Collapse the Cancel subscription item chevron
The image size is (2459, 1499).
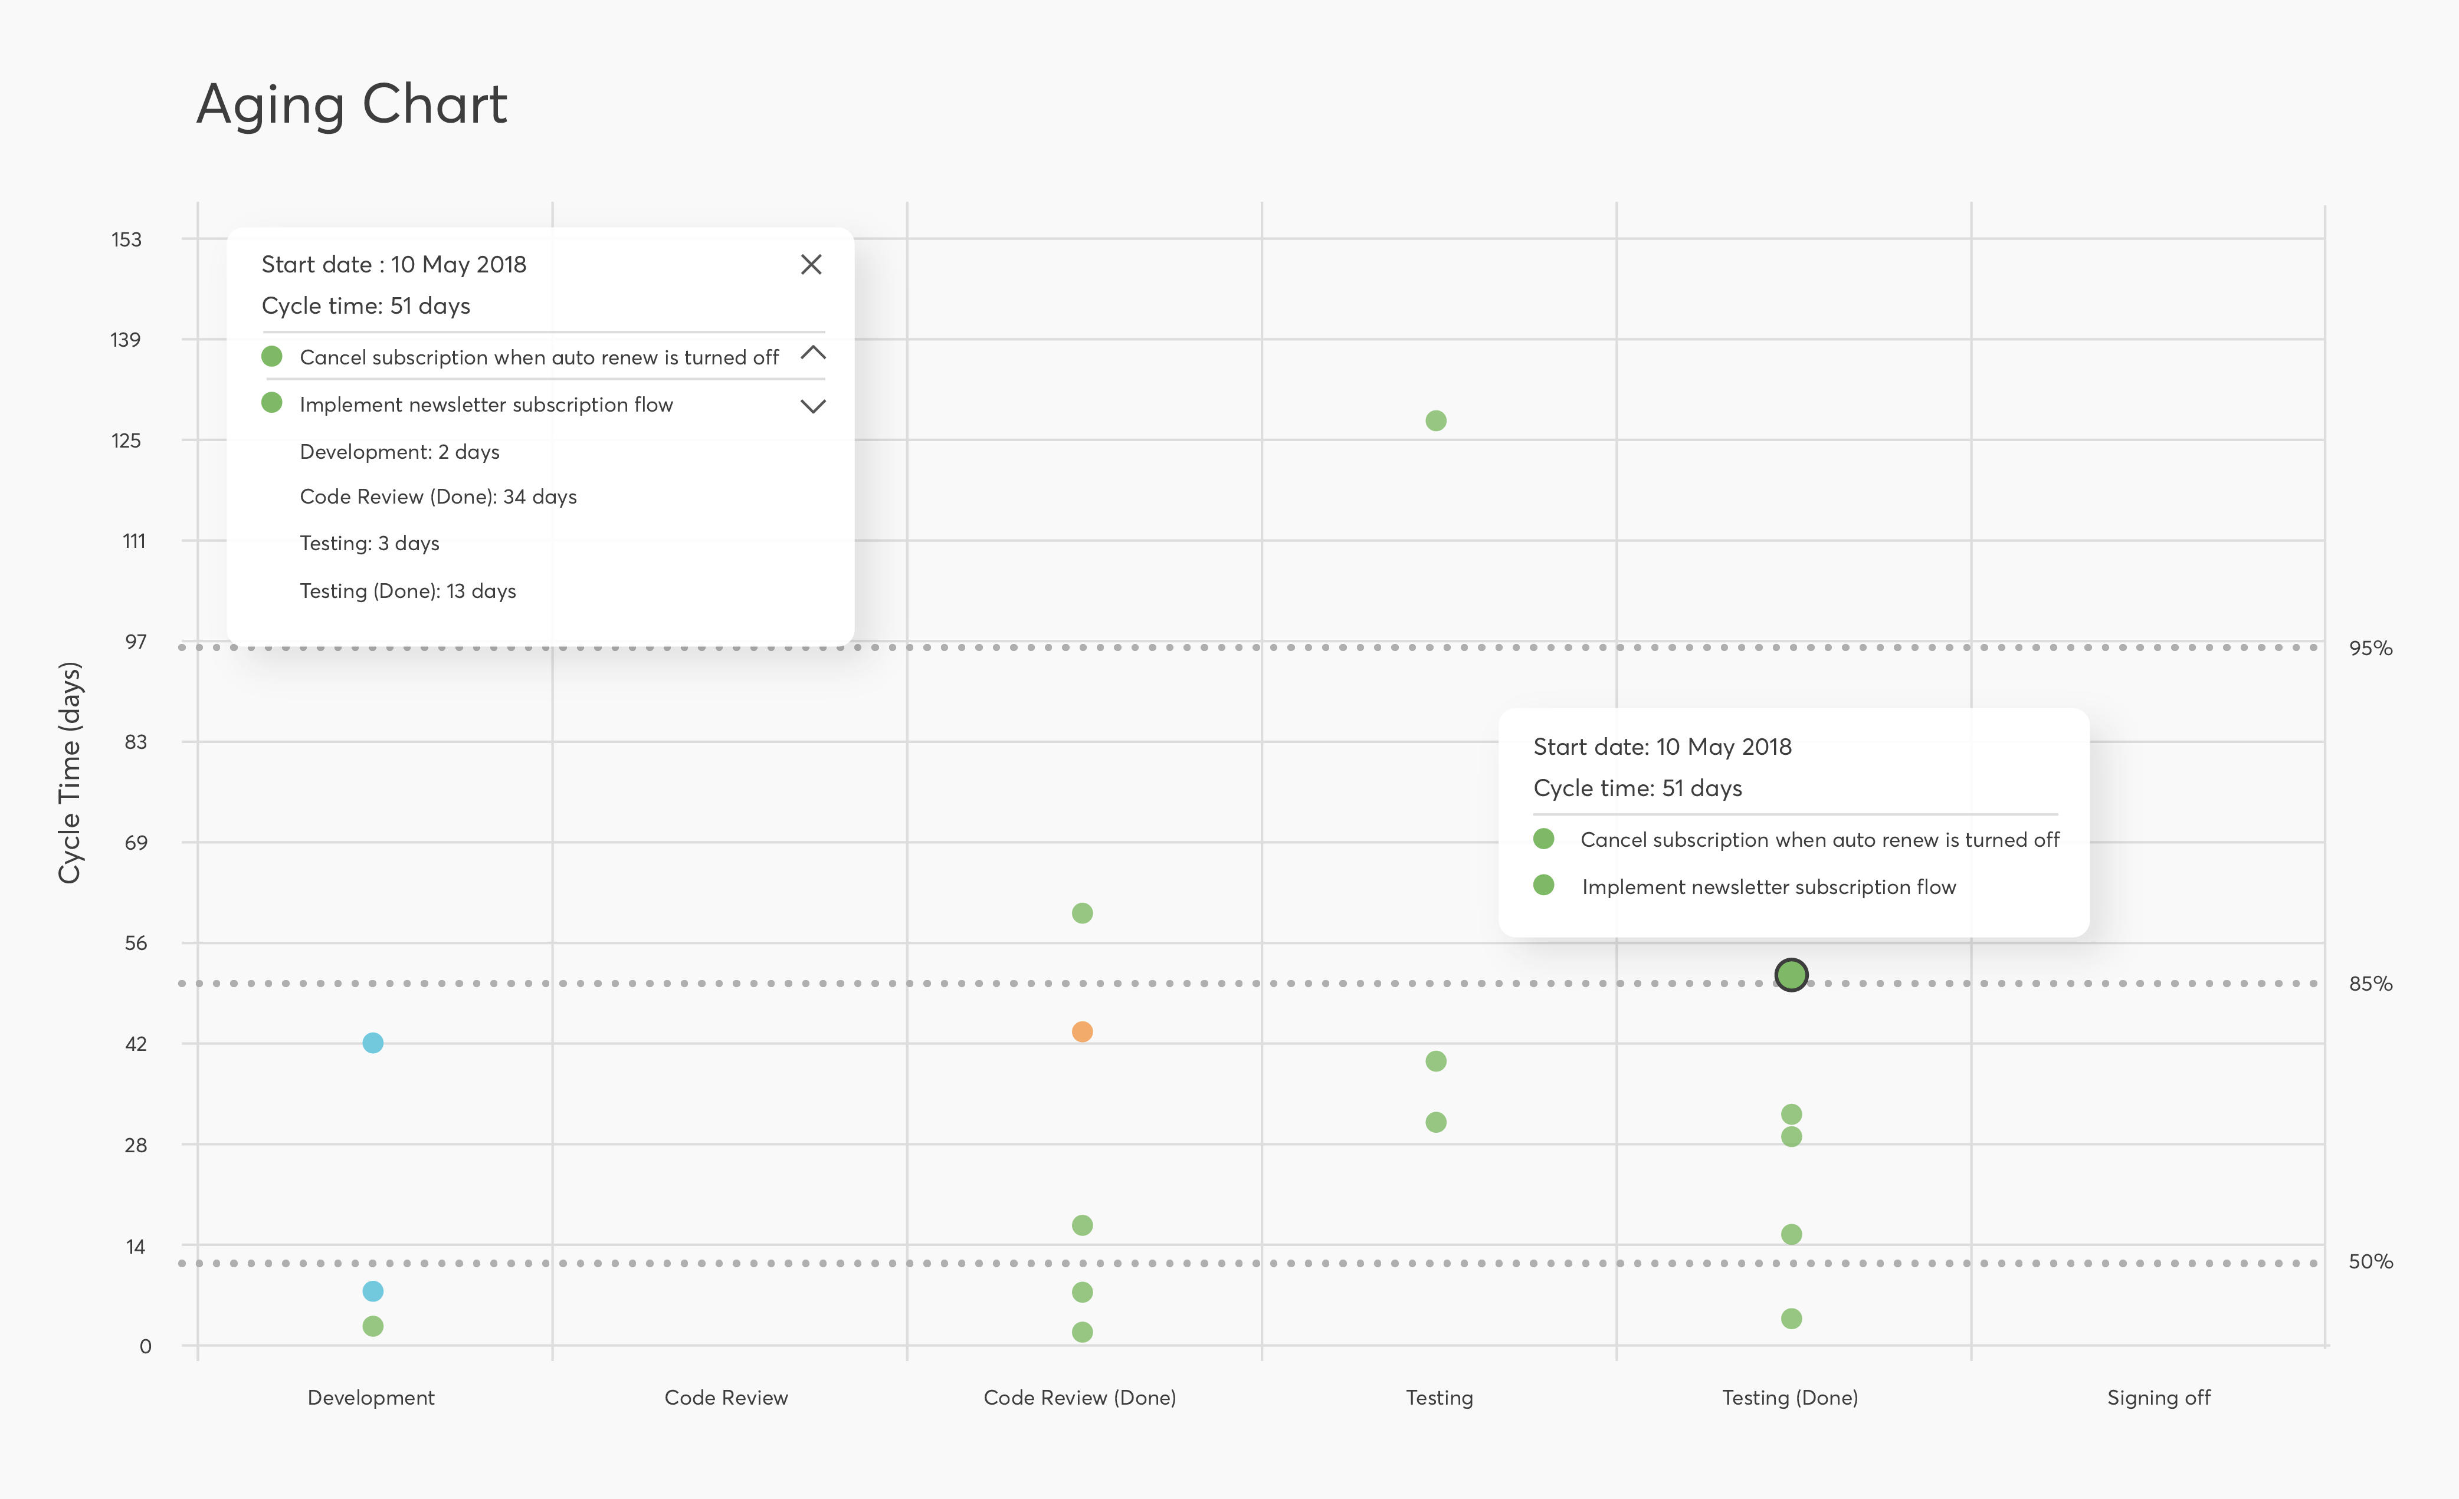tap(814, 353)
